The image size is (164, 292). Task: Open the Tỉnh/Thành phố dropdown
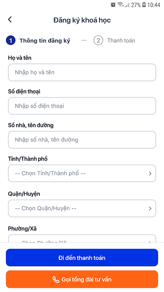coord(82,173)
